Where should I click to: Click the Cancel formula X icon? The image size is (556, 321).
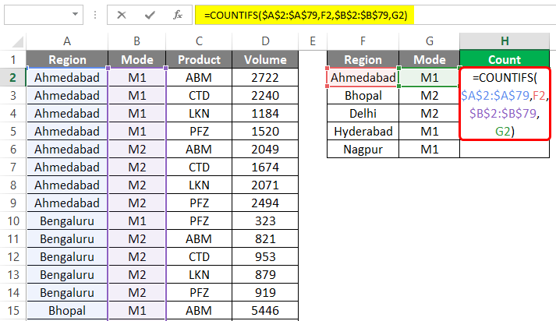(x=122, y=14)
